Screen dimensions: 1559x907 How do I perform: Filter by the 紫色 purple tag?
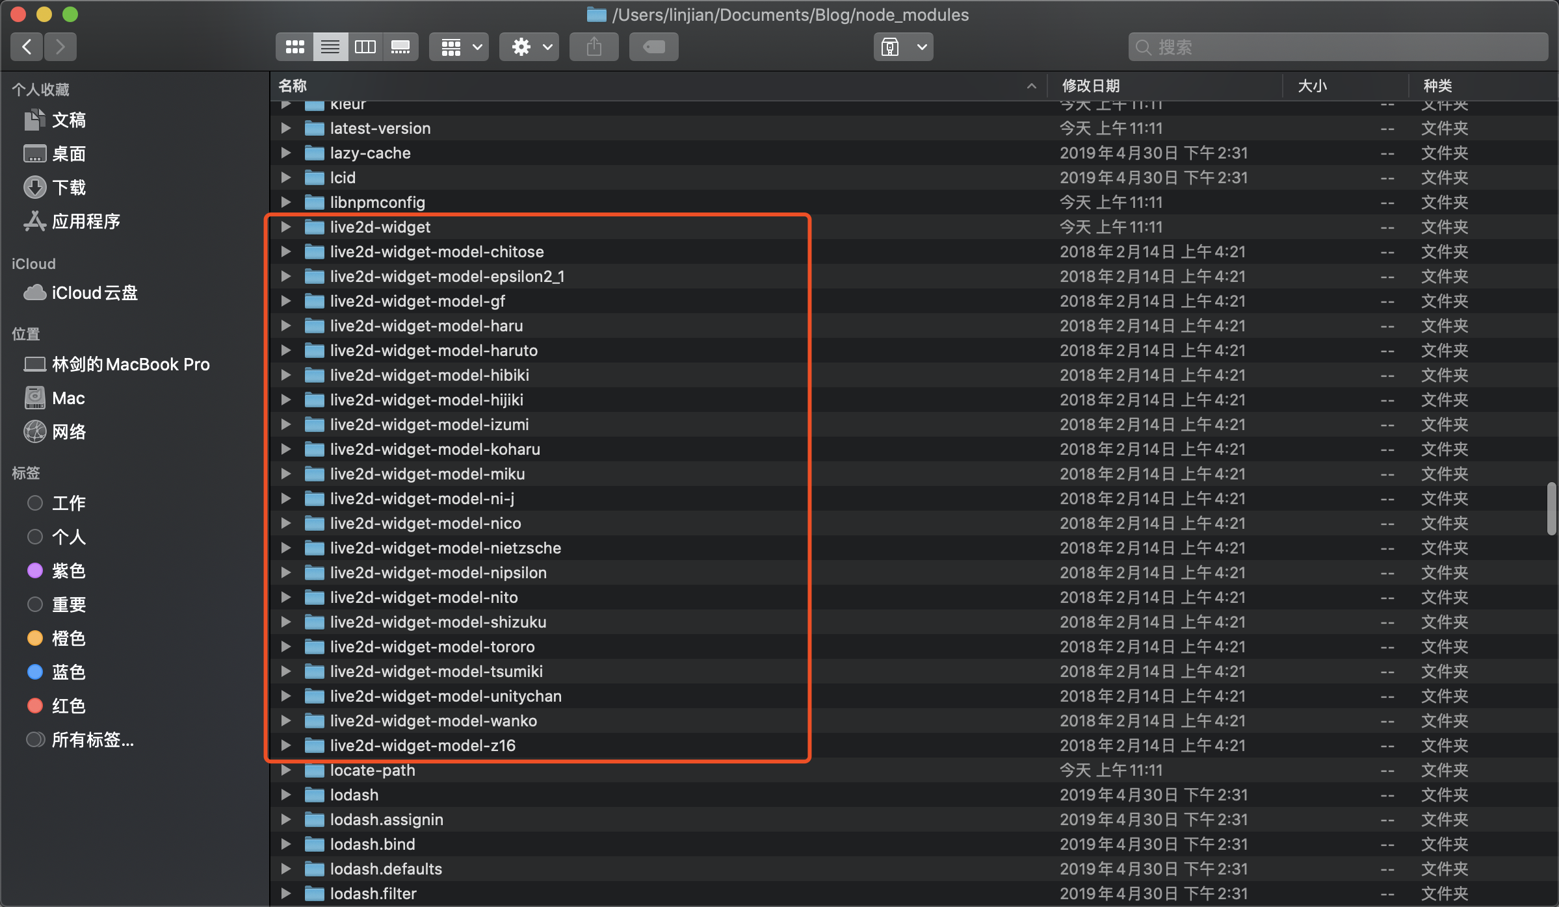coord(57,571)
